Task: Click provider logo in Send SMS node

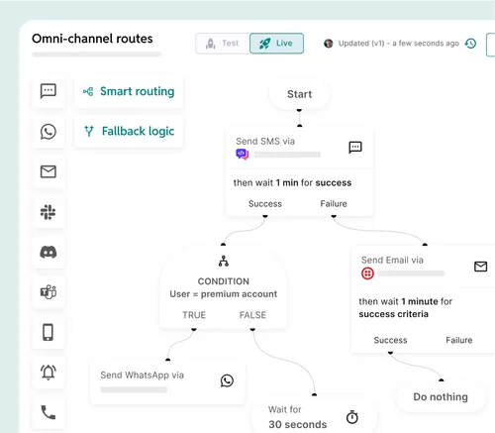Action: (243, 155)
